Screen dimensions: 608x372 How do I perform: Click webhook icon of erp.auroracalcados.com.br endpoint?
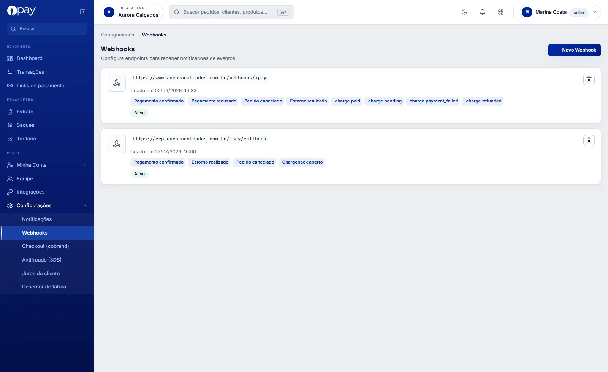[117, 144]
